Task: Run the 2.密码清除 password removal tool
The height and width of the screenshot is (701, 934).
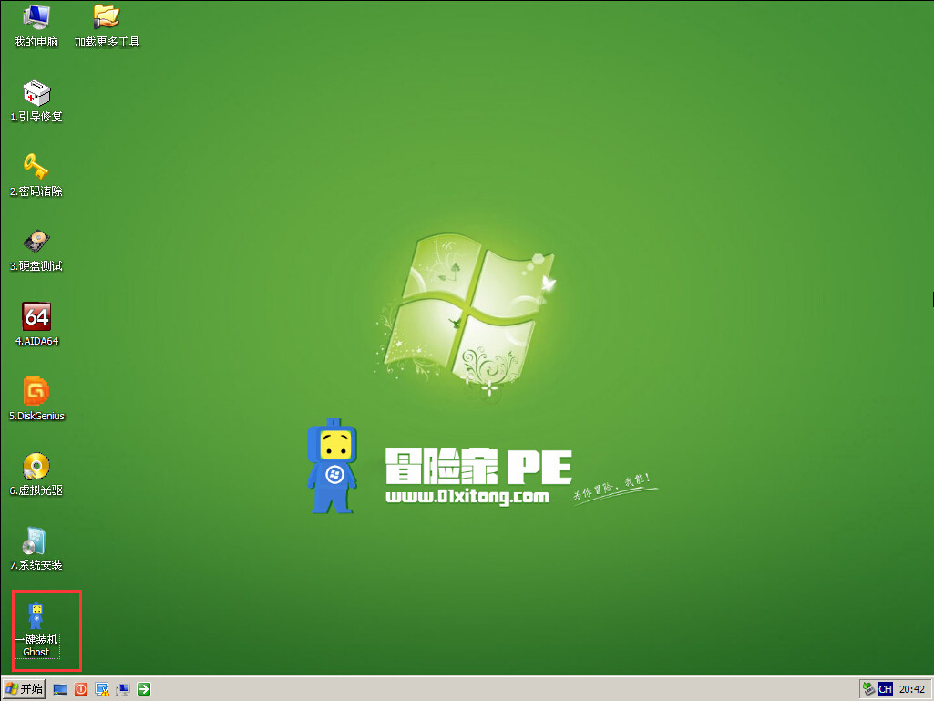Action: (x=36, y=171)
